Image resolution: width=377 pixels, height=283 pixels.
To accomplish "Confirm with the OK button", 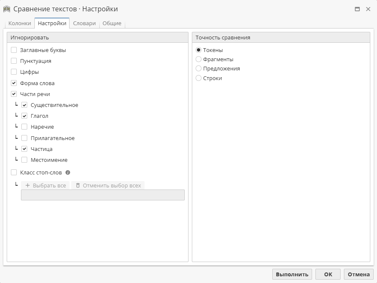I will point(328,274).
